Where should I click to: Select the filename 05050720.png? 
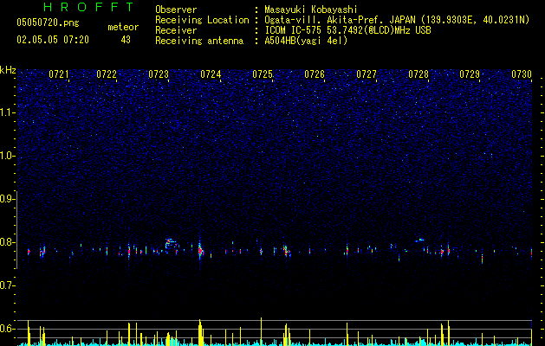(48, 22)
